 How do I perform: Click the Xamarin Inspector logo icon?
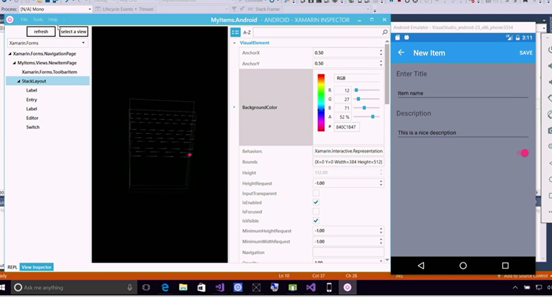(x=10, y=20)
